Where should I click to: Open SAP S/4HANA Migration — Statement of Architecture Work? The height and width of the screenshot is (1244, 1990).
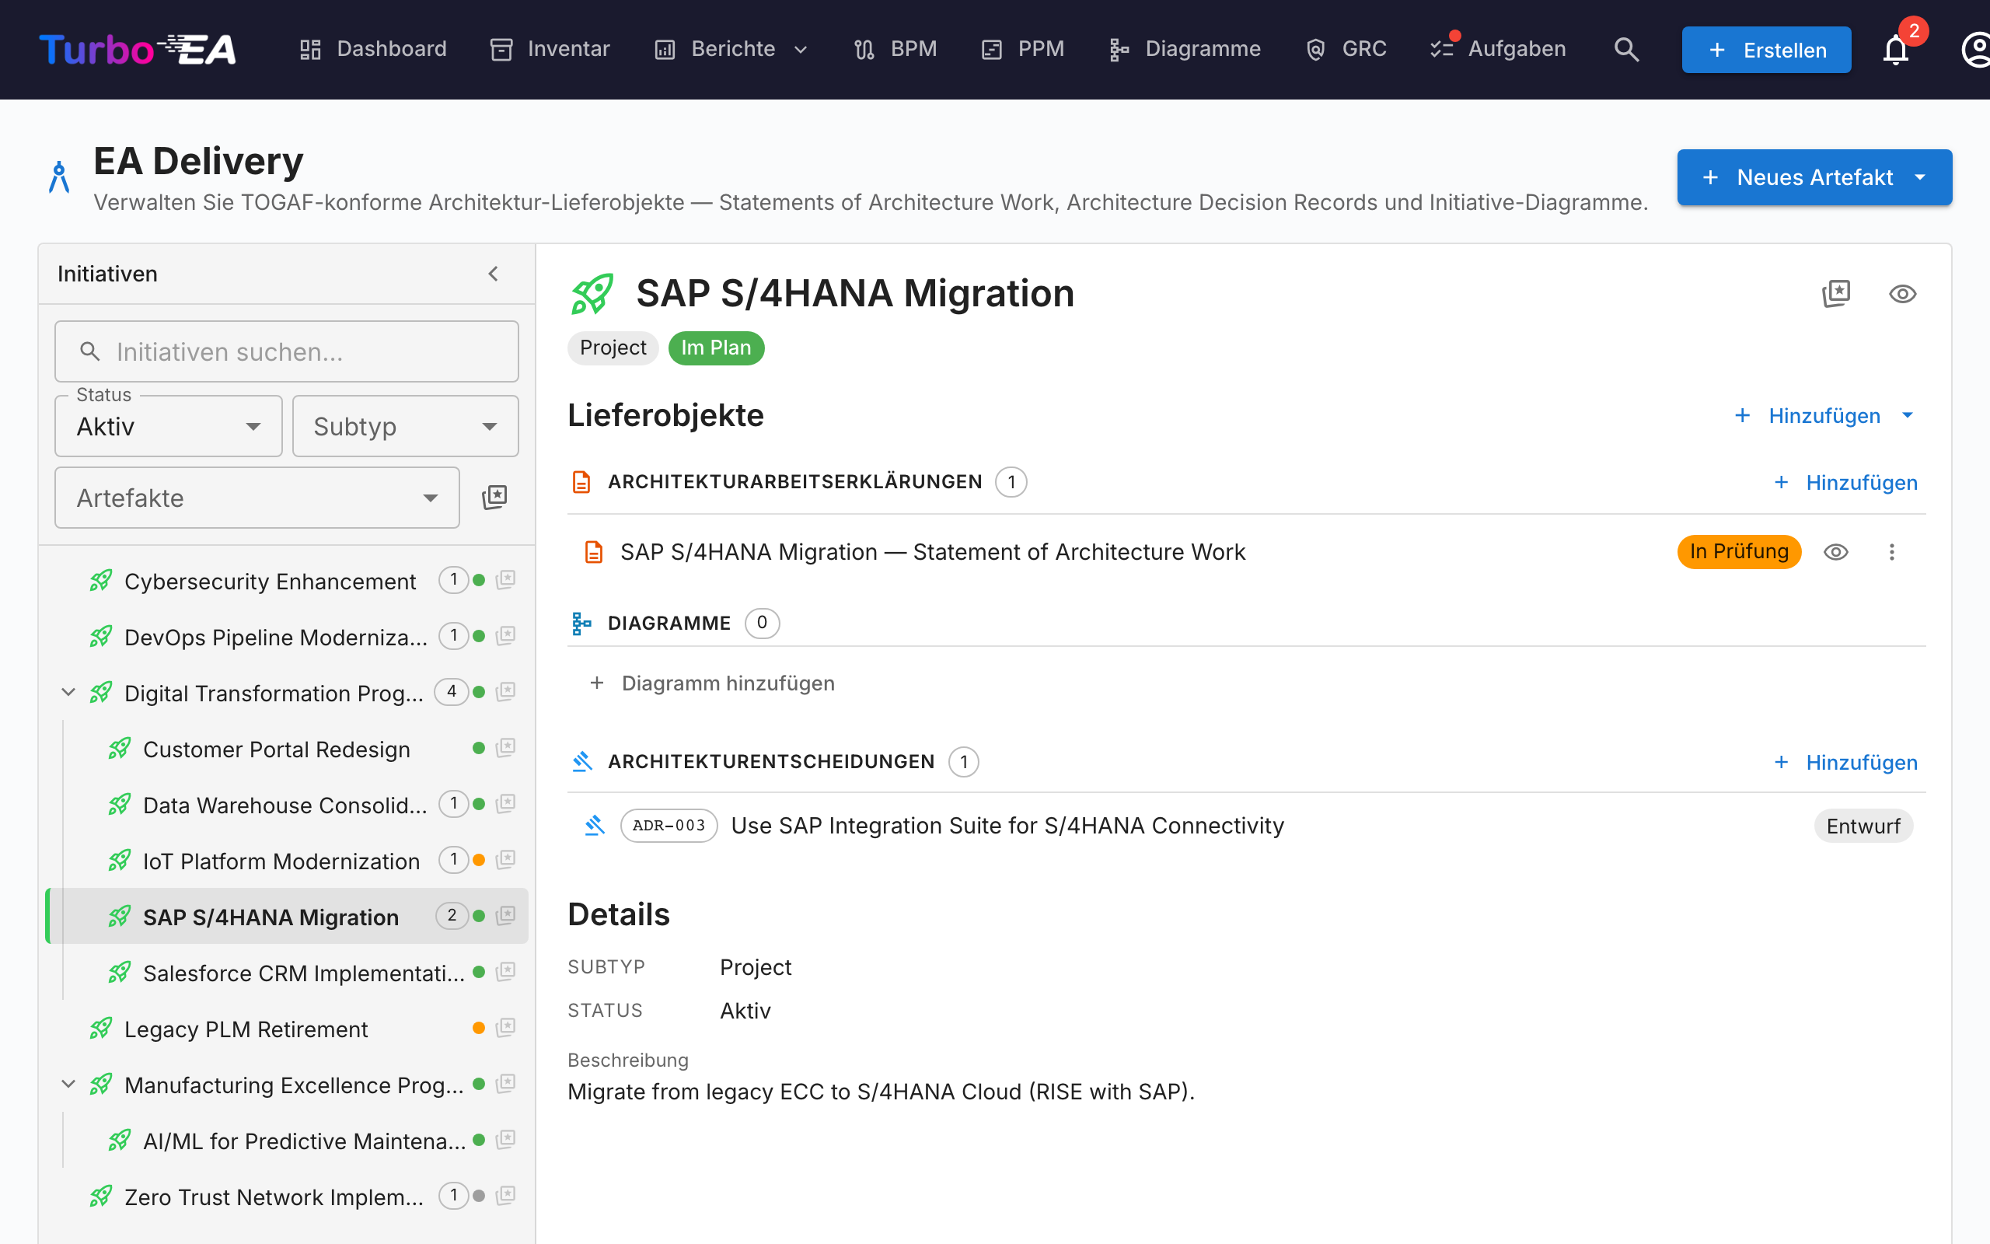[933, 552]
